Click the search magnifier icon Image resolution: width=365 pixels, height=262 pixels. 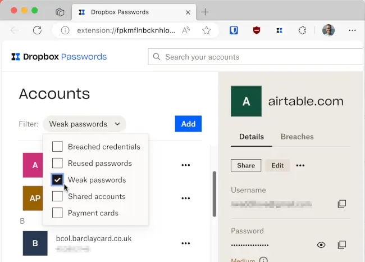(x=157, y=57)
